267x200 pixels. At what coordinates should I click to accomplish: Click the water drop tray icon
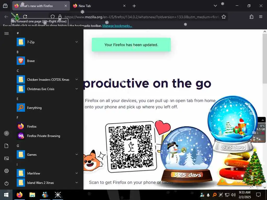208,195
